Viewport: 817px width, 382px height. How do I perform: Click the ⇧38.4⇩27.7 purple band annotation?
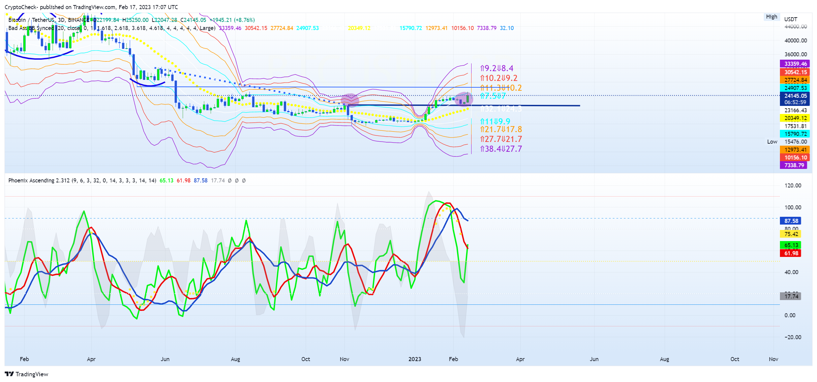tap(501, 149)
